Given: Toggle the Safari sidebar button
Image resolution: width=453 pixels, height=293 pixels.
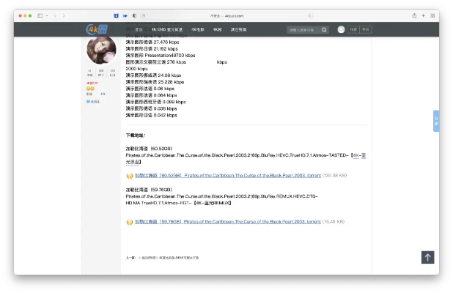Looking at the screenshot, I should (x=40, y=15).
